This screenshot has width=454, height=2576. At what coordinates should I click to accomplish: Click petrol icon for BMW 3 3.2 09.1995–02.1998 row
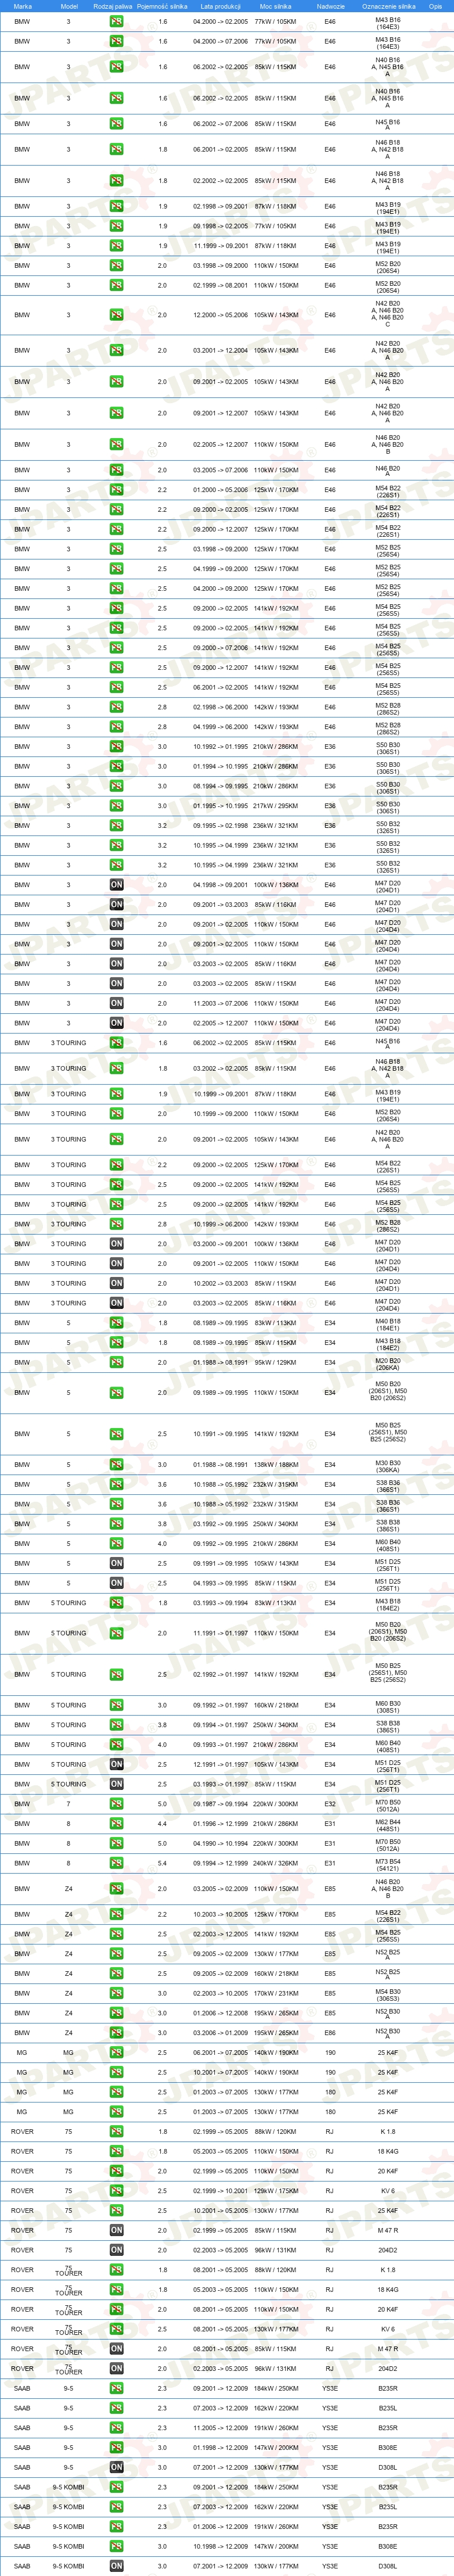click(116, 826)
